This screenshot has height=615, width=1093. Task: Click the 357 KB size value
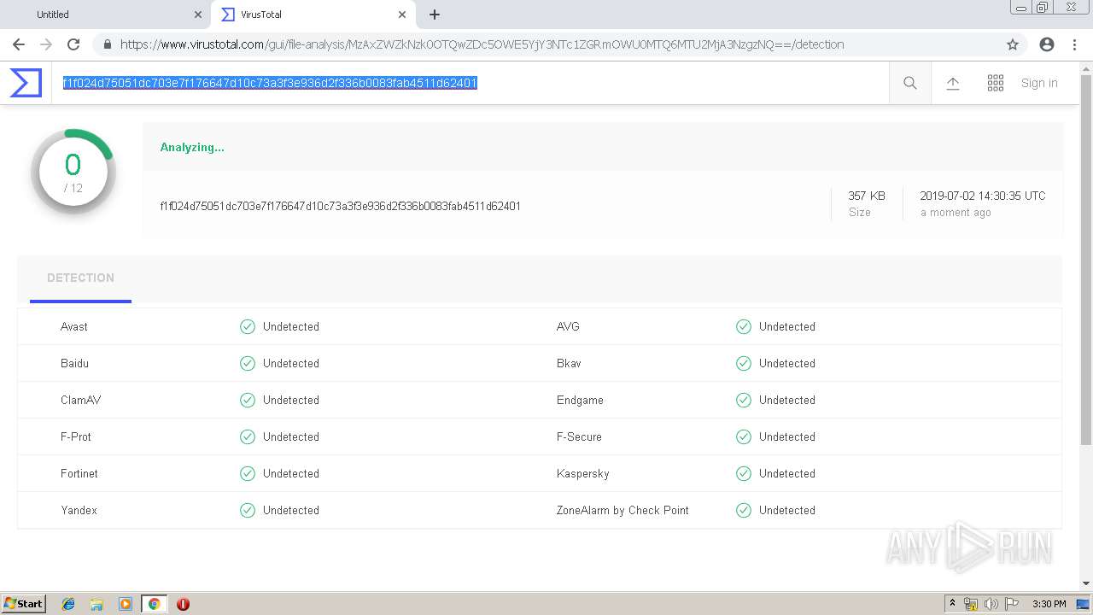[x=867, y=196]
